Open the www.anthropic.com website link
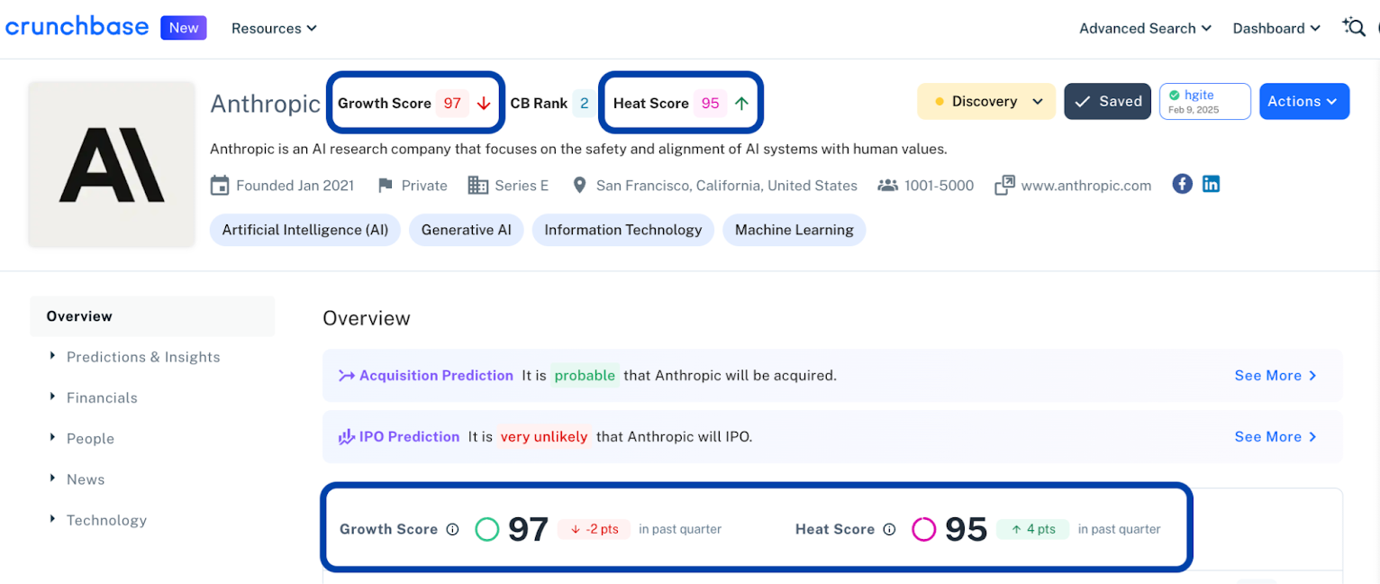1380x584 pixels. [1086, 186]
